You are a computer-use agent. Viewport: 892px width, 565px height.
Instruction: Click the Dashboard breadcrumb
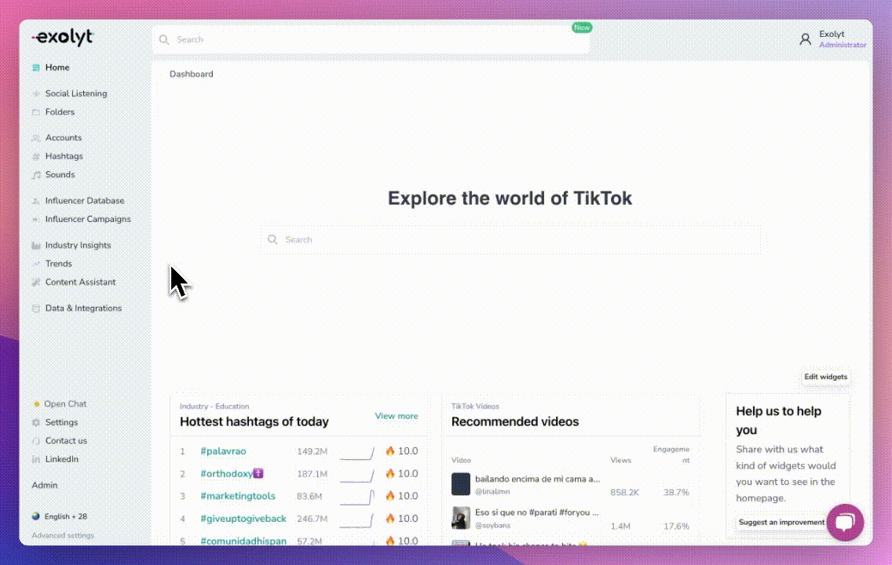click(x=191, y=74)
